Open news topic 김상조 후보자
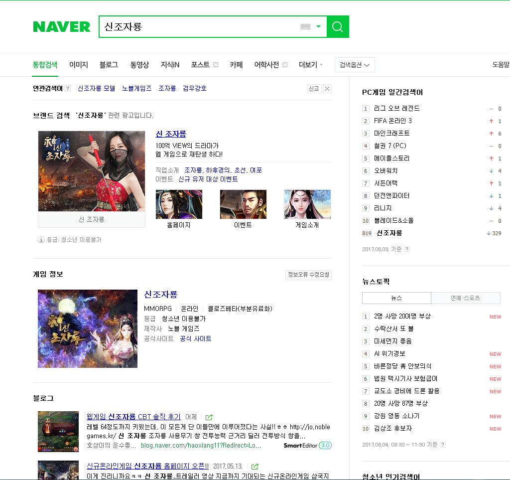The height and width of the screenshot is (480, 510). pos(393,429)
